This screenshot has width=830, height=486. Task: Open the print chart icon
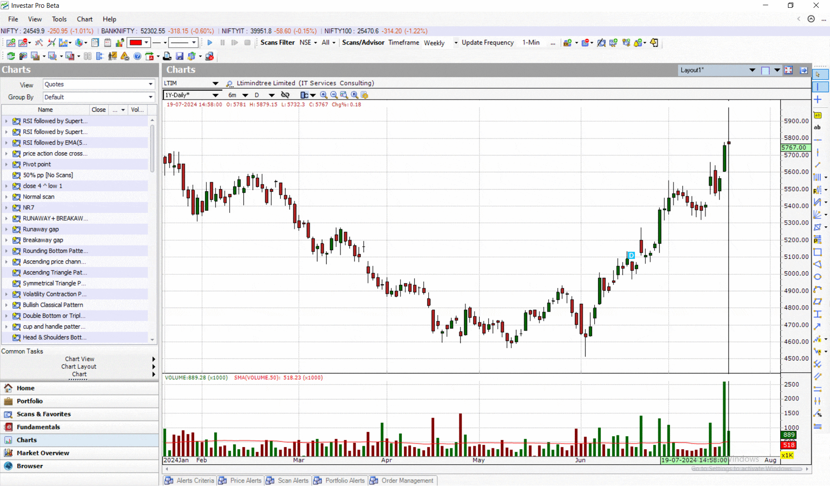coord(167,56)
